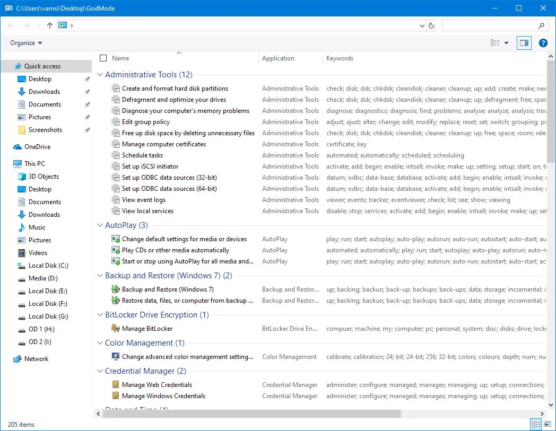Check the select-all checkbox beside Name header
Viewport: 556px width, 431px height.
(102, 58)
